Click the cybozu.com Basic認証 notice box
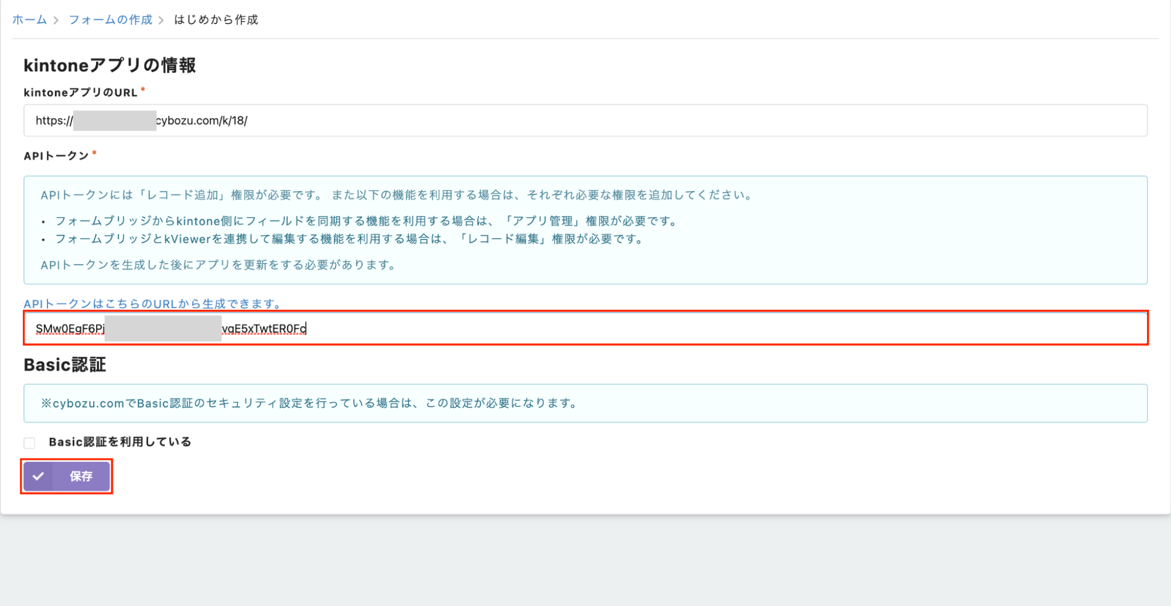The image size is (1171, 606). (x=586, y=403)
